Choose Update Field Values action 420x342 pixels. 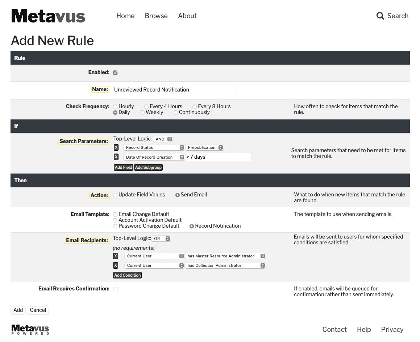115,195
